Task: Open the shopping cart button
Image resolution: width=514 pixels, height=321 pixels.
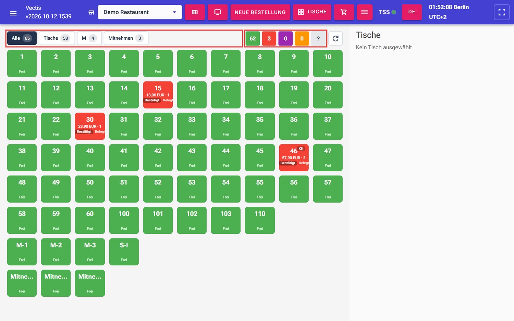Action: tap(344, 12)
